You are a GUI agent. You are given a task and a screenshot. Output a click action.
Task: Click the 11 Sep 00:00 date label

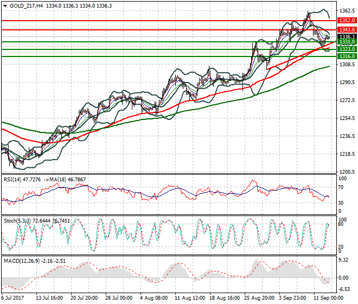pos(329,298)
